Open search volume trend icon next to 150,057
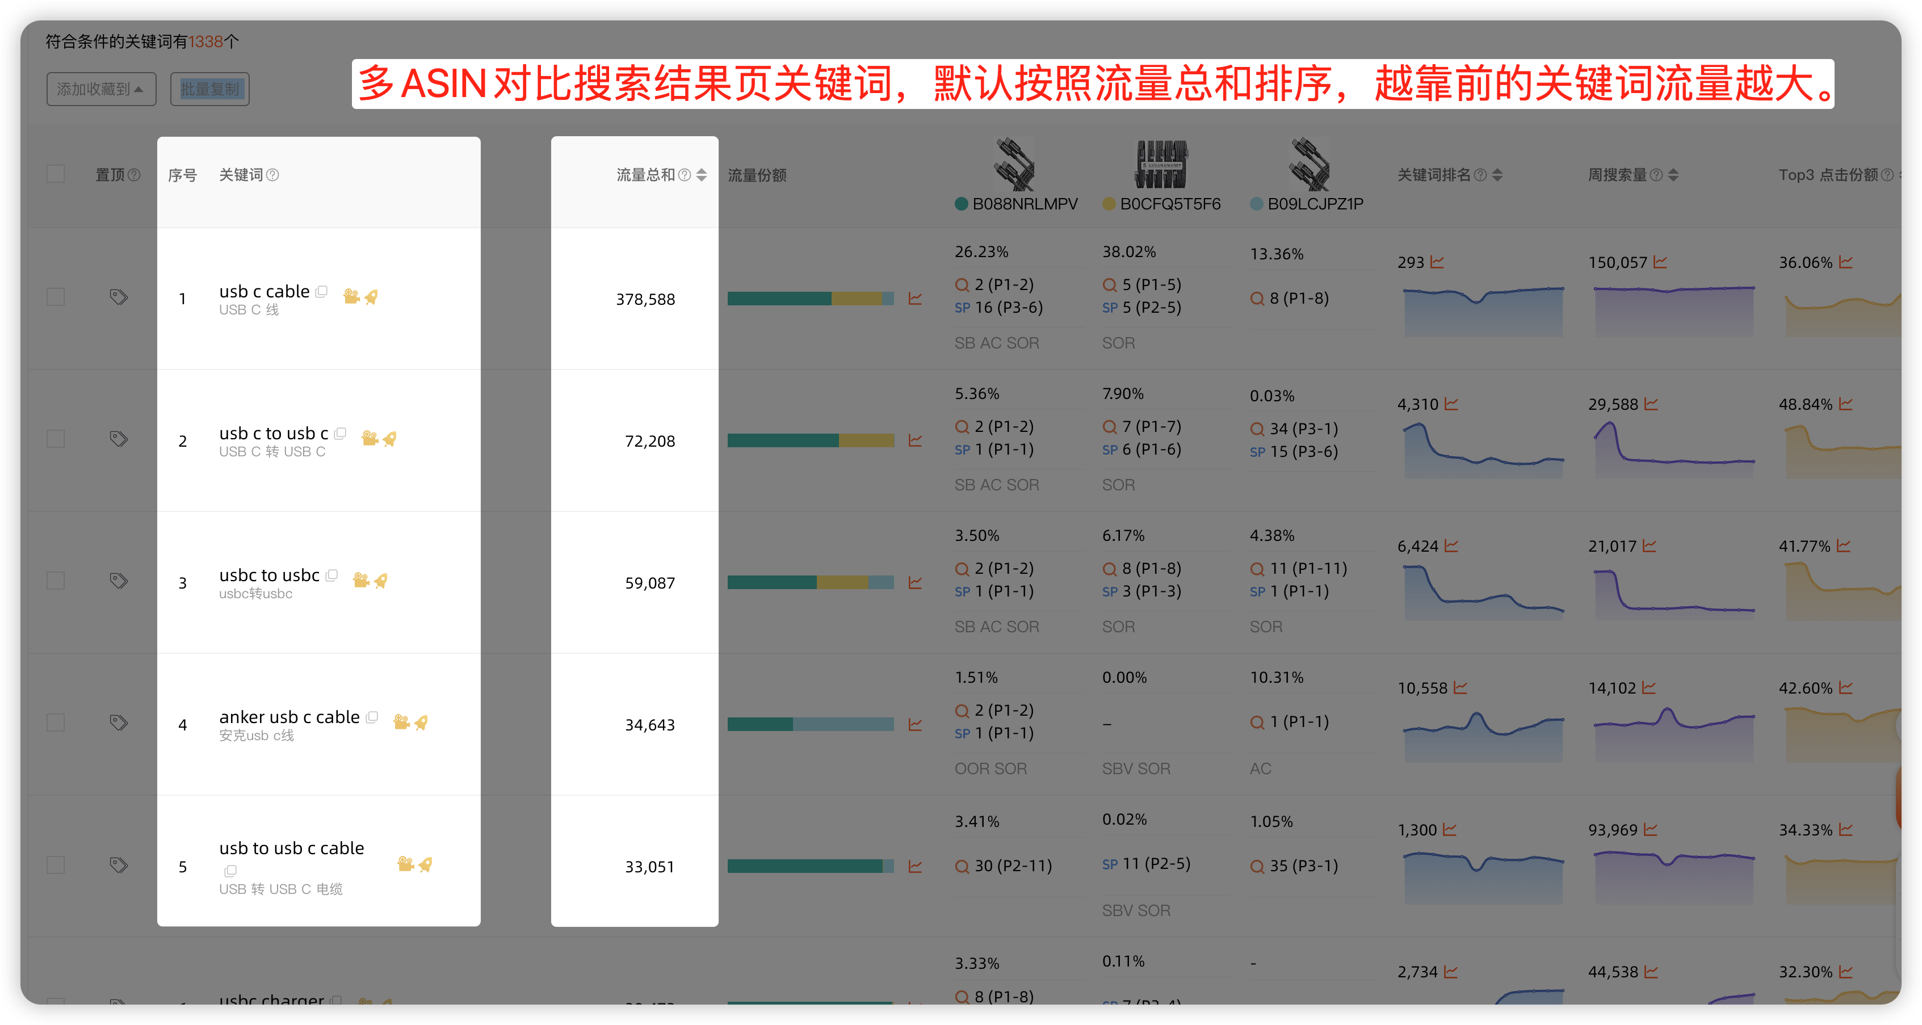 point(1660,262)
